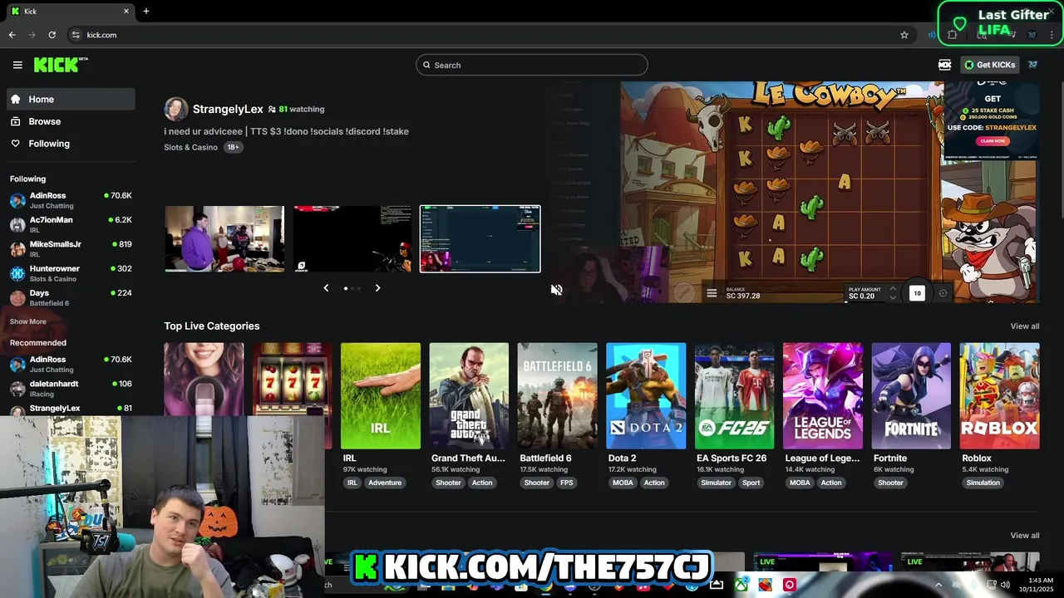Open the Fortnite category card

911,395
